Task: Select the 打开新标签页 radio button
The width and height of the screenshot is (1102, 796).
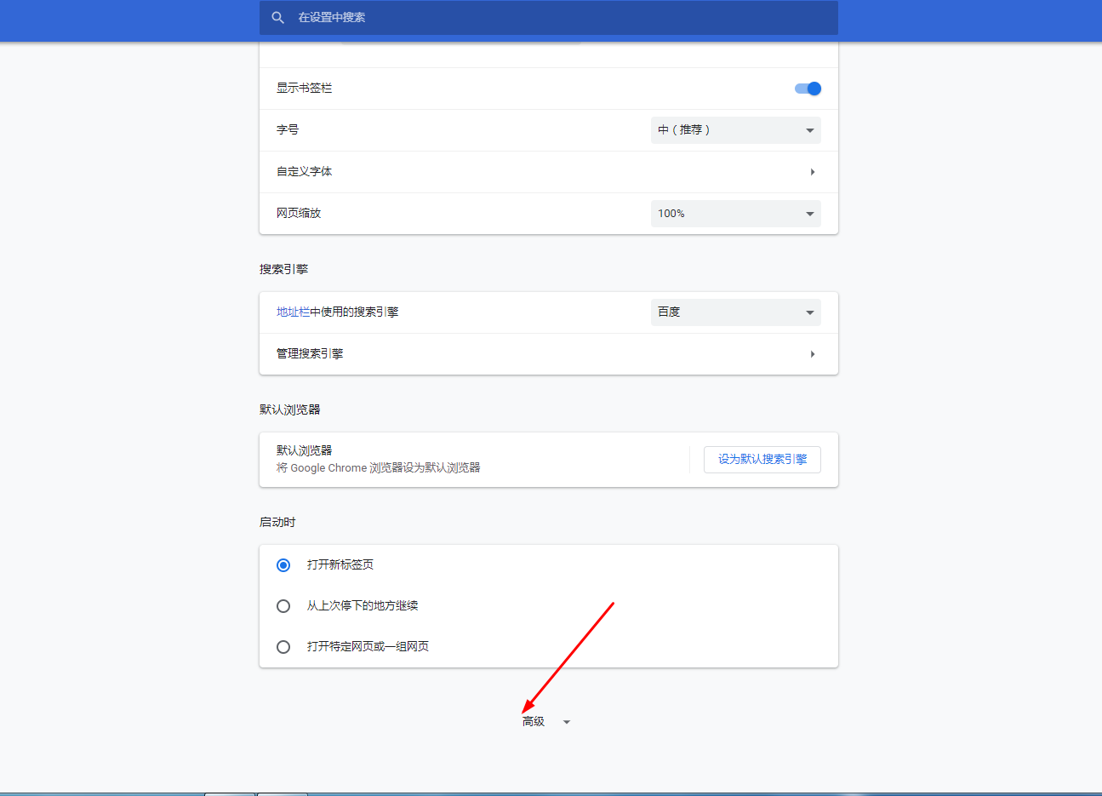Action: (x=283, y=565)
